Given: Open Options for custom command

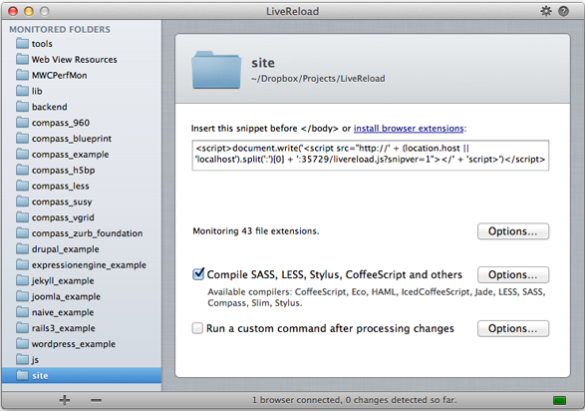Looking at the screenshot, I should (x=513, y=328).
